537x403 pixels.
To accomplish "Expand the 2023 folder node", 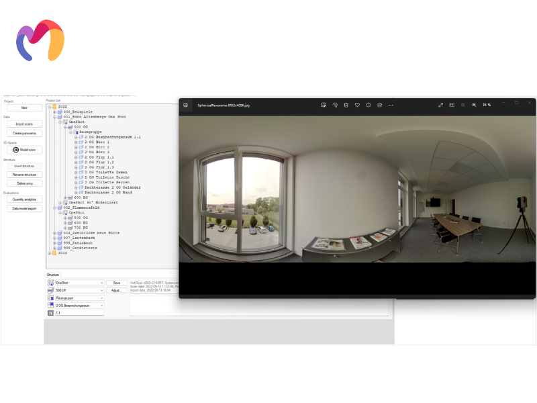I will [x=49, y=253].
